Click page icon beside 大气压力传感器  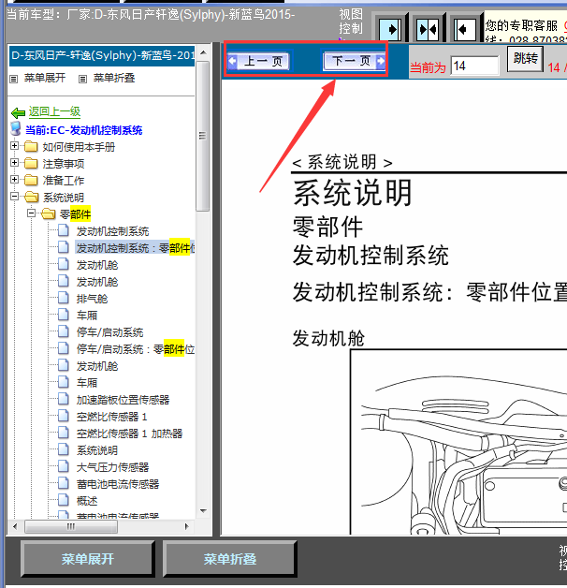[x=64, y=466]
